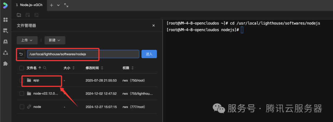The image size is (333, 122).
Task: Go back with the return arrow button
Action: (x=21, y=54)
